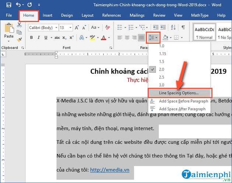
Task: Apply the red font color
Action: (x=104, y=37)
